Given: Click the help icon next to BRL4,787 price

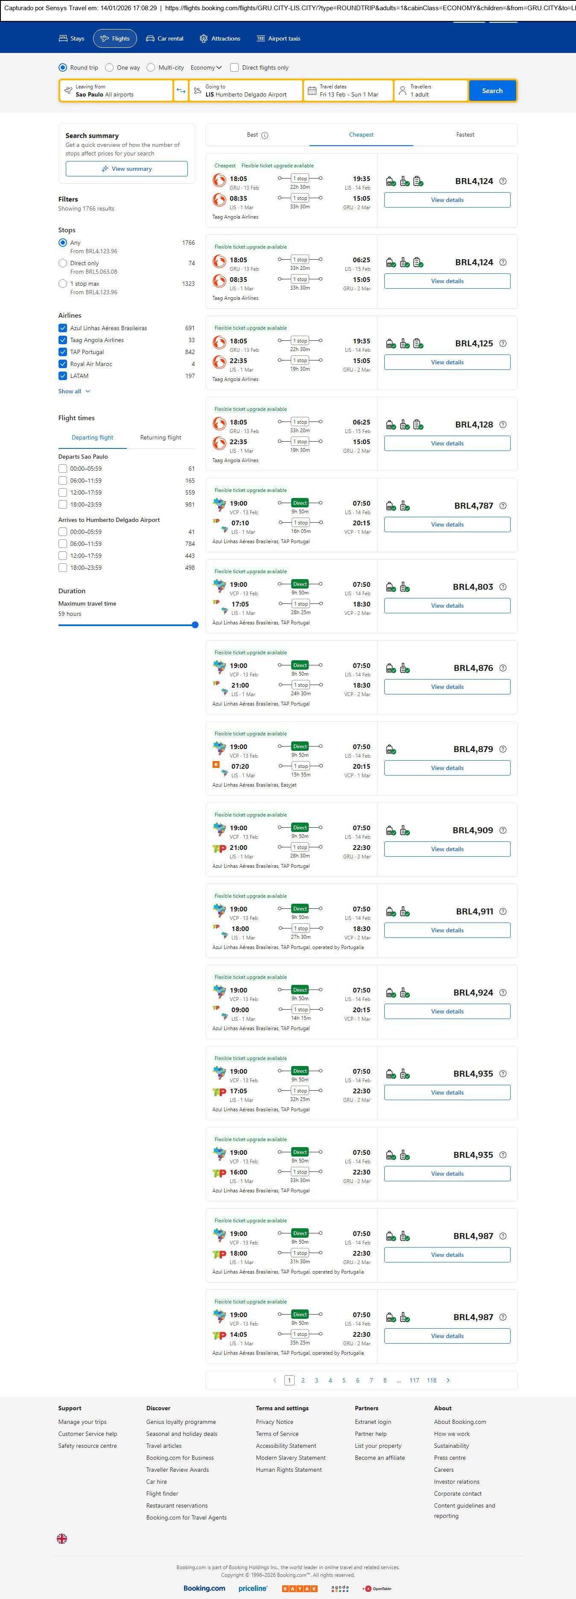Looking at the screenshot, I should click(503, 506).
